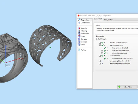This screenshot has height=104, width=138.
Task: Click the 'possible noise shells detected' text
Action: (x=122, y=58)
